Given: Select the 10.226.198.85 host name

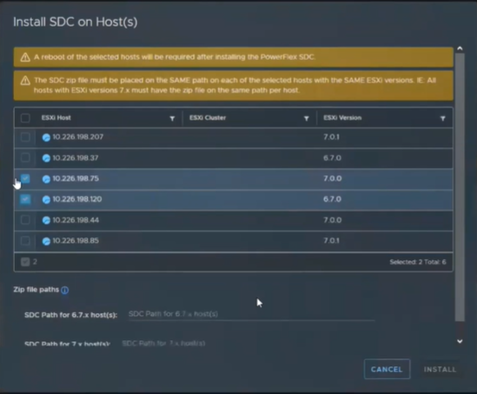Looking at the screenshot, I should 76,241.
